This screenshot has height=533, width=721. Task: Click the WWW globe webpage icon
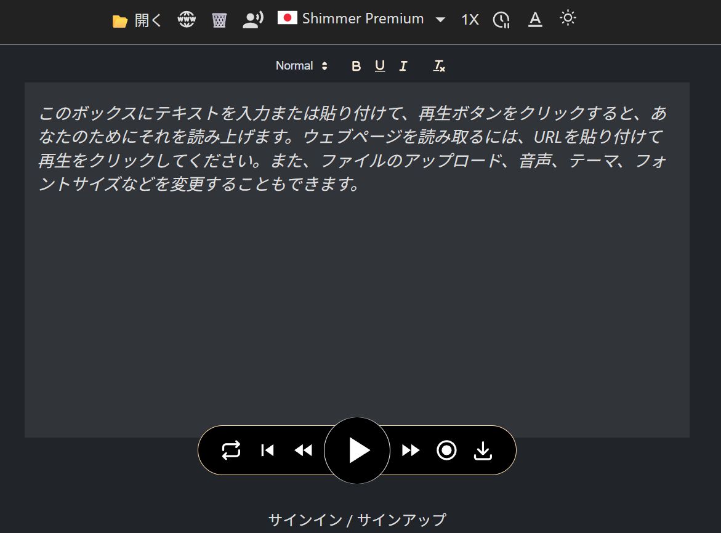[x=186, y=20]
